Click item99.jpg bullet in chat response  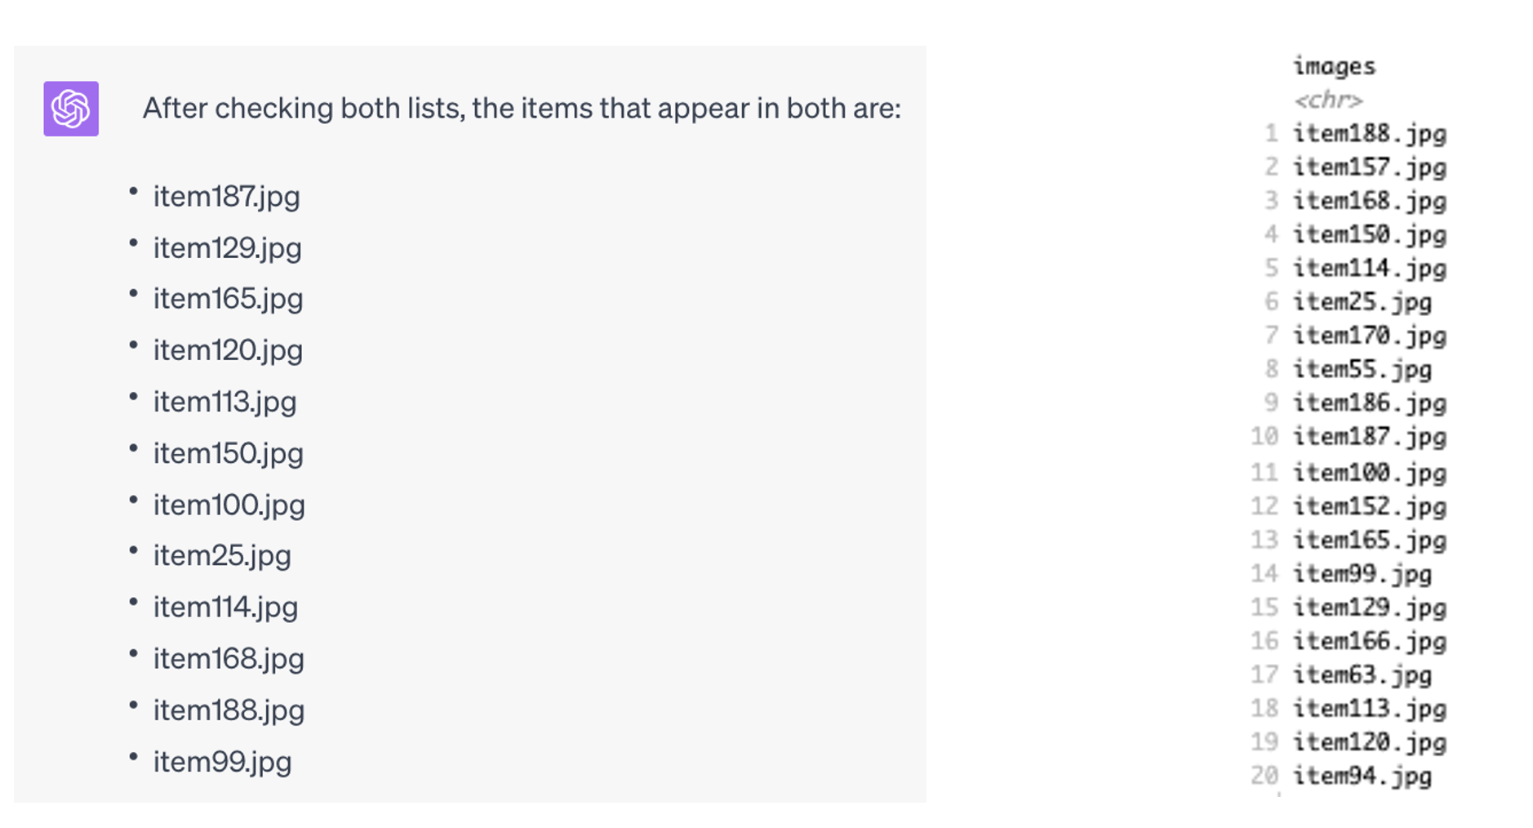click(x=222, y=762)
